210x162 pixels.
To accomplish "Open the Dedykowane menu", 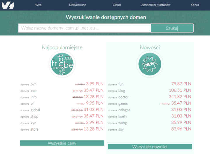I will tap(78, 5).
